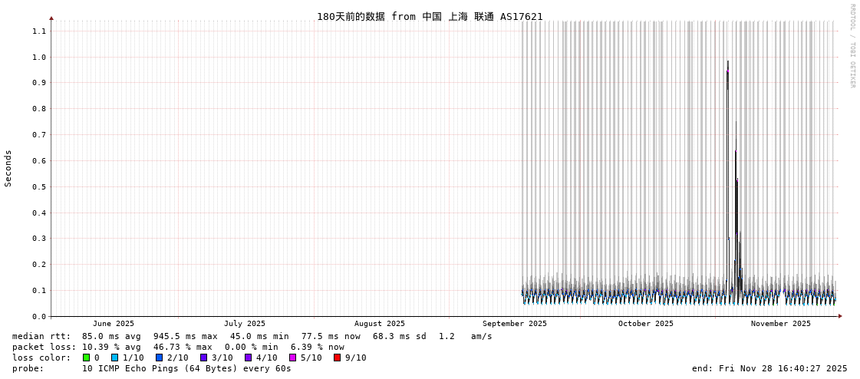Screen dimensions: 860x379
Task: Select the magenta 5/10 loss swatch
Action: point(292,358)
